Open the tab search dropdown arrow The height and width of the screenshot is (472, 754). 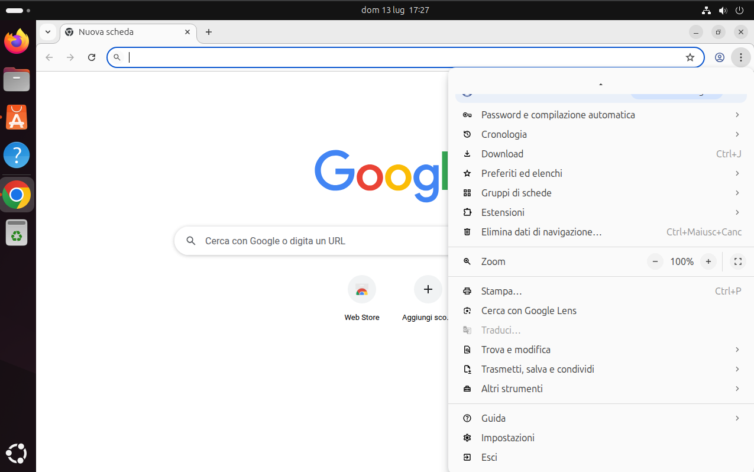point(48,32)
